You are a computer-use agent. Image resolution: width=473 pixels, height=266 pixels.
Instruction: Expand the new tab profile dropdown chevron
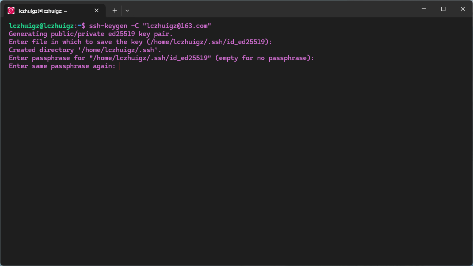(127, 10)
